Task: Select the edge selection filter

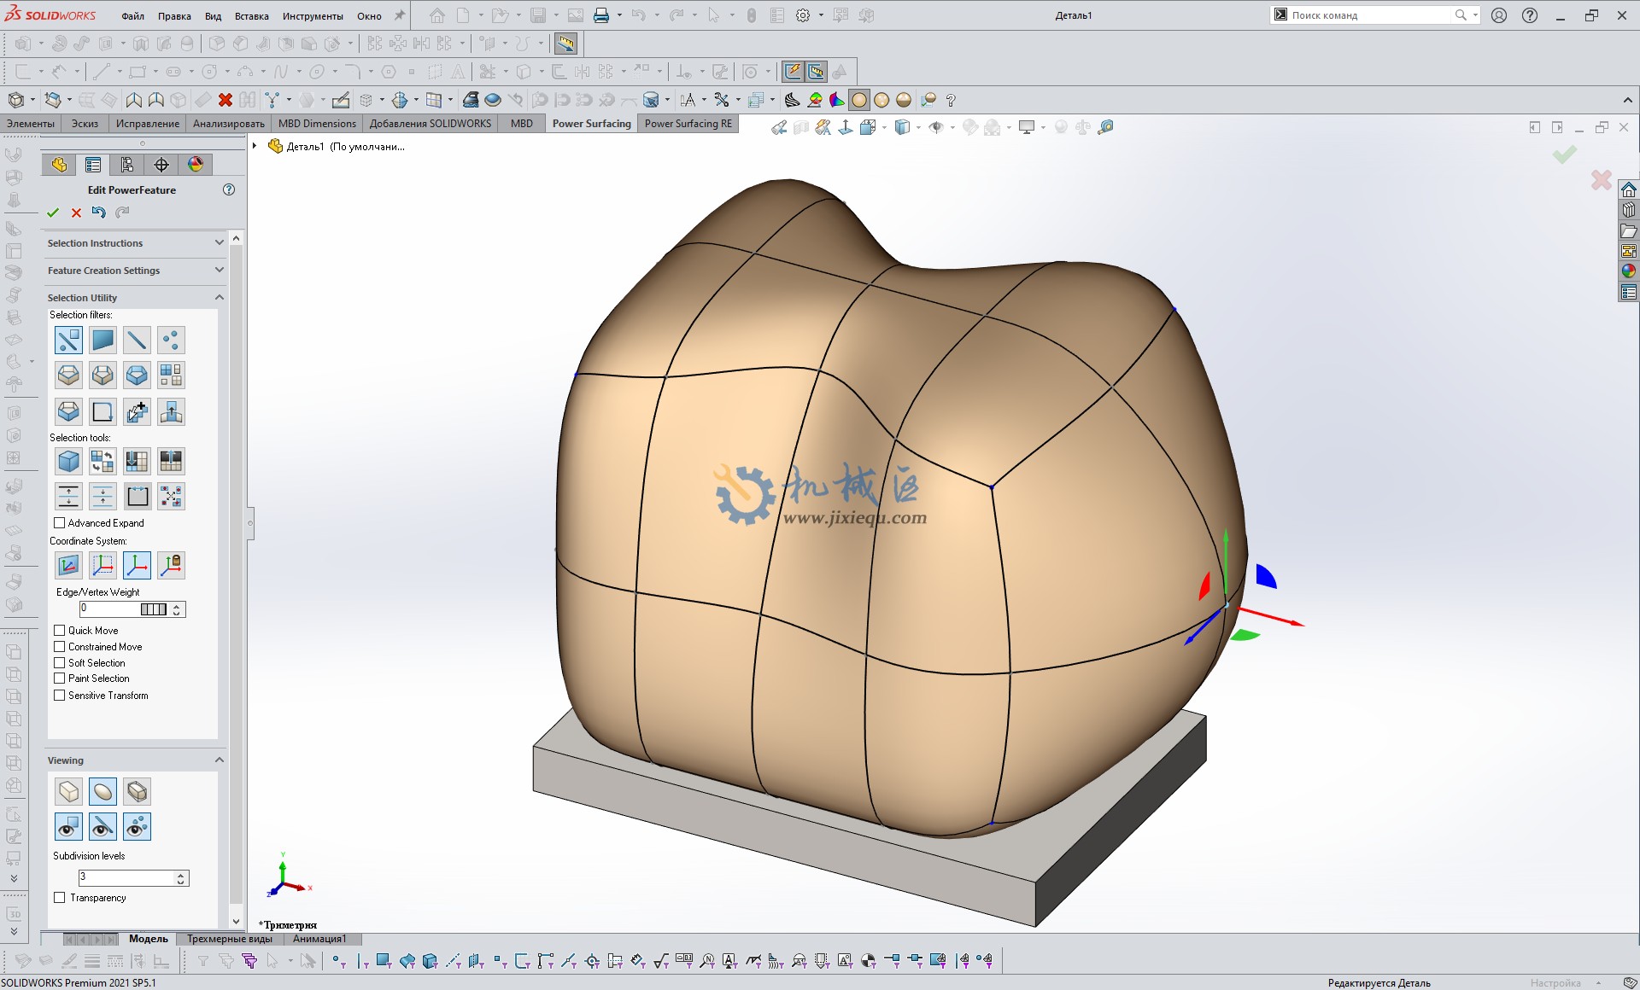Action: (x=137, y=340)
